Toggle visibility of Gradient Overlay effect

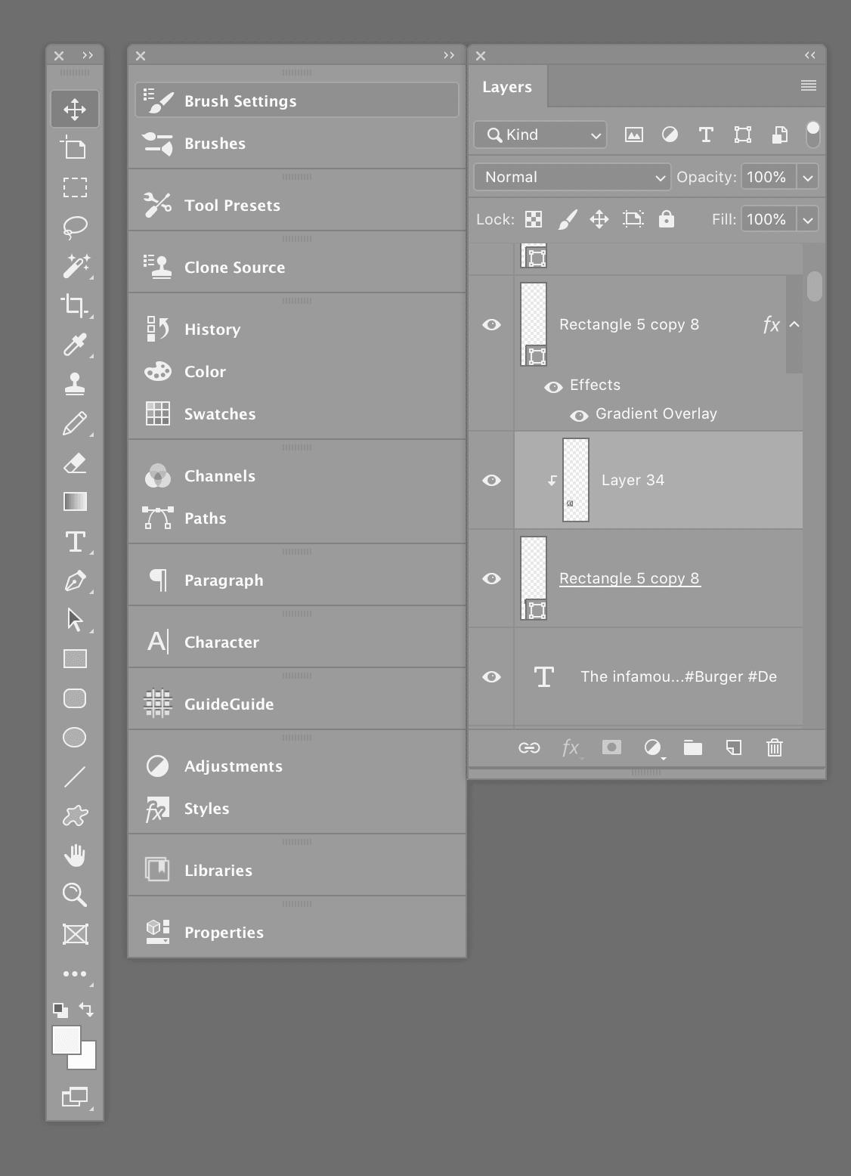(579, 415)
